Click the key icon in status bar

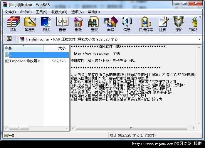[12, 135]
